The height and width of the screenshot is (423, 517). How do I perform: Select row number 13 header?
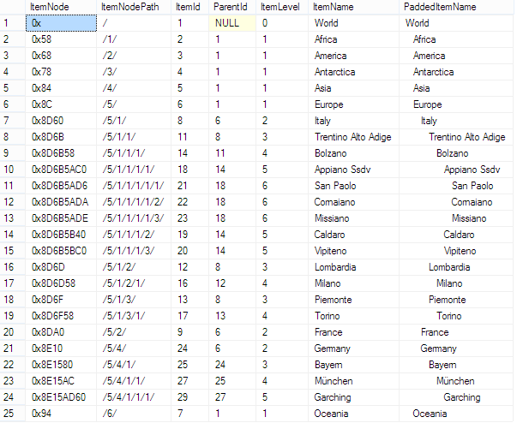click(13, 218)
